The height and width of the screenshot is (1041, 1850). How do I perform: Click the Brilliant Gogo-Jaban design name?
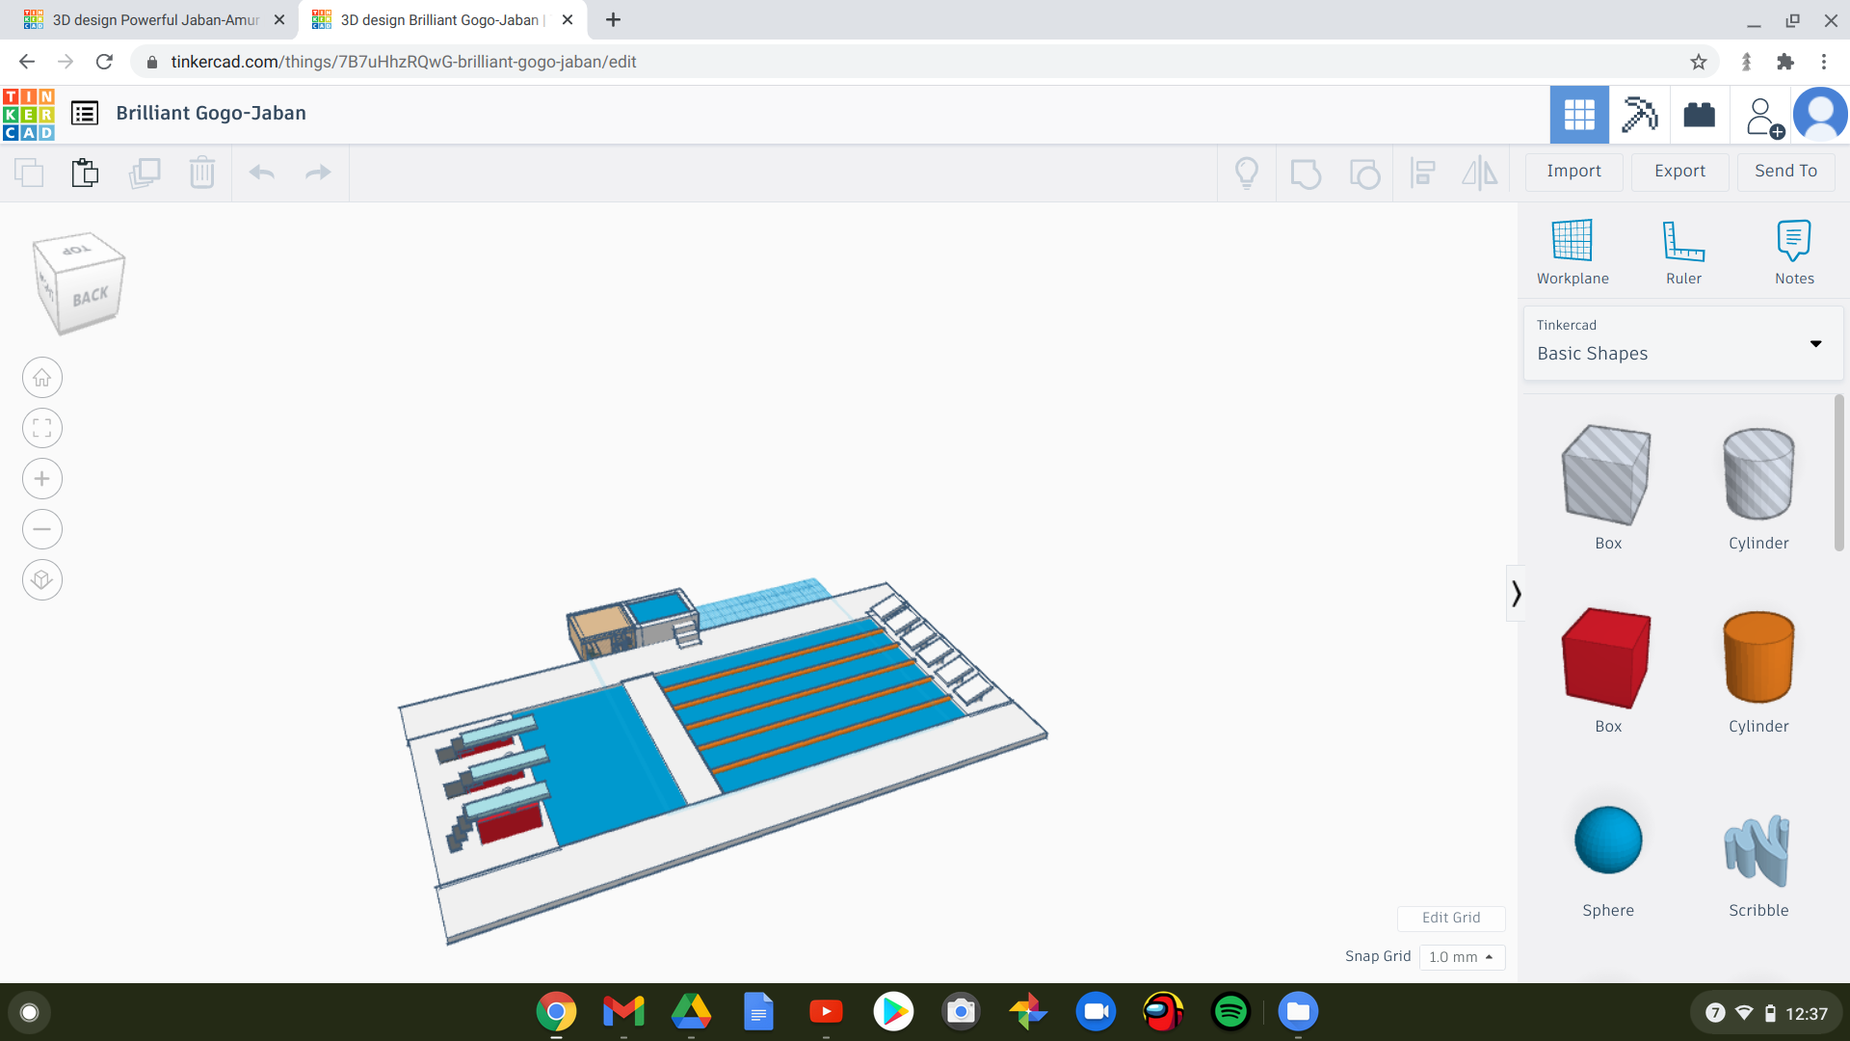tap(211, 113)
